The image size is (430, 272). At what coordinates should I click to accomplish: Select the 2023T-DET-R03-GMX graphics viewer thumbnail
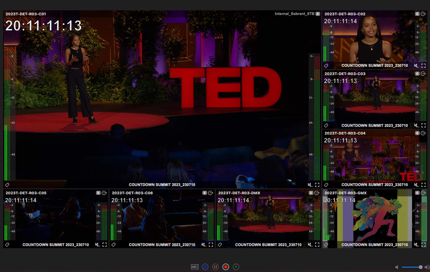[375, 219]
